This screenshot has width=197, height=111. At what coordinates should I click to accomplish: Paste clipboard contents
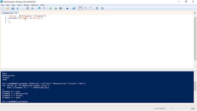27,8
